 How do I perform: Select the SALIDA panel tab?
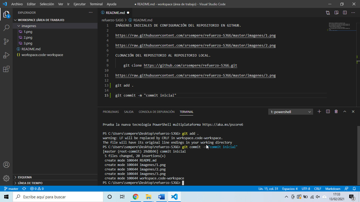coord(129,112)
